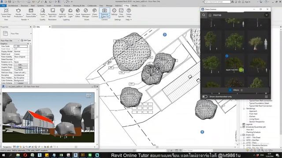Switch to the Modify ribbon tab
Image resolution: width=282 pixels, height=158 pixels.
134,6
